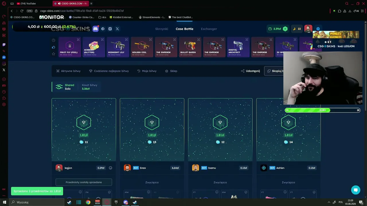Open the Windows notification center icon
Viewport: 367px width, 206px height.
click(x=361, y=202)
